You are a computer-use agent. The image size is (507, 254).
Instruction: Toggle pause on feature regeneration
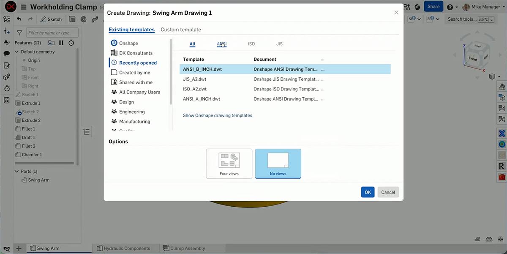(61, 43)
